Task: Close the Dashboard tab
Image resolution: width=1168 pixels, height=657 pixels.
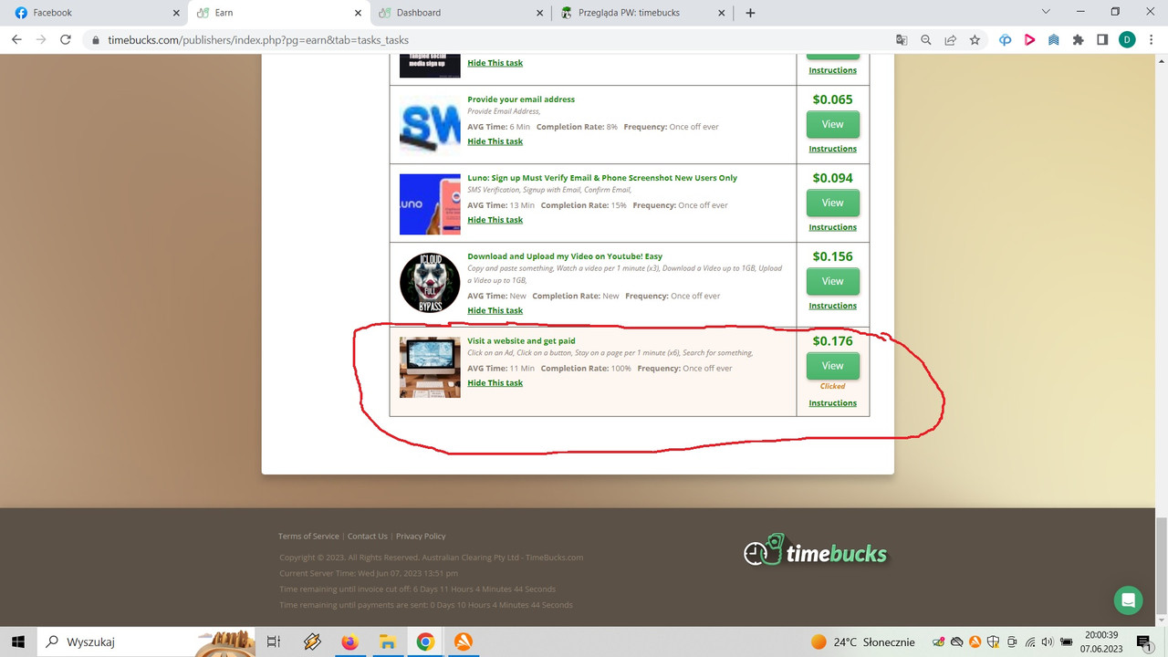Action: (539, 13)
